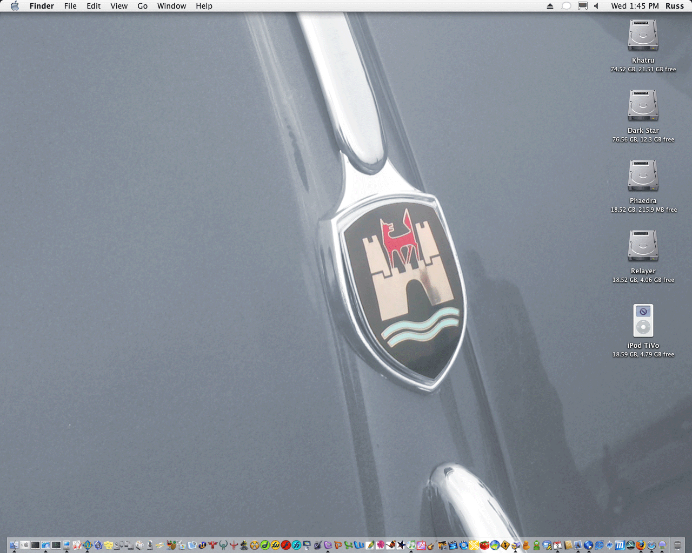Image resolution: width=692 pixels, height=553 pixels.
Task: Open the File menu
Action: click(x=70, y=6)
